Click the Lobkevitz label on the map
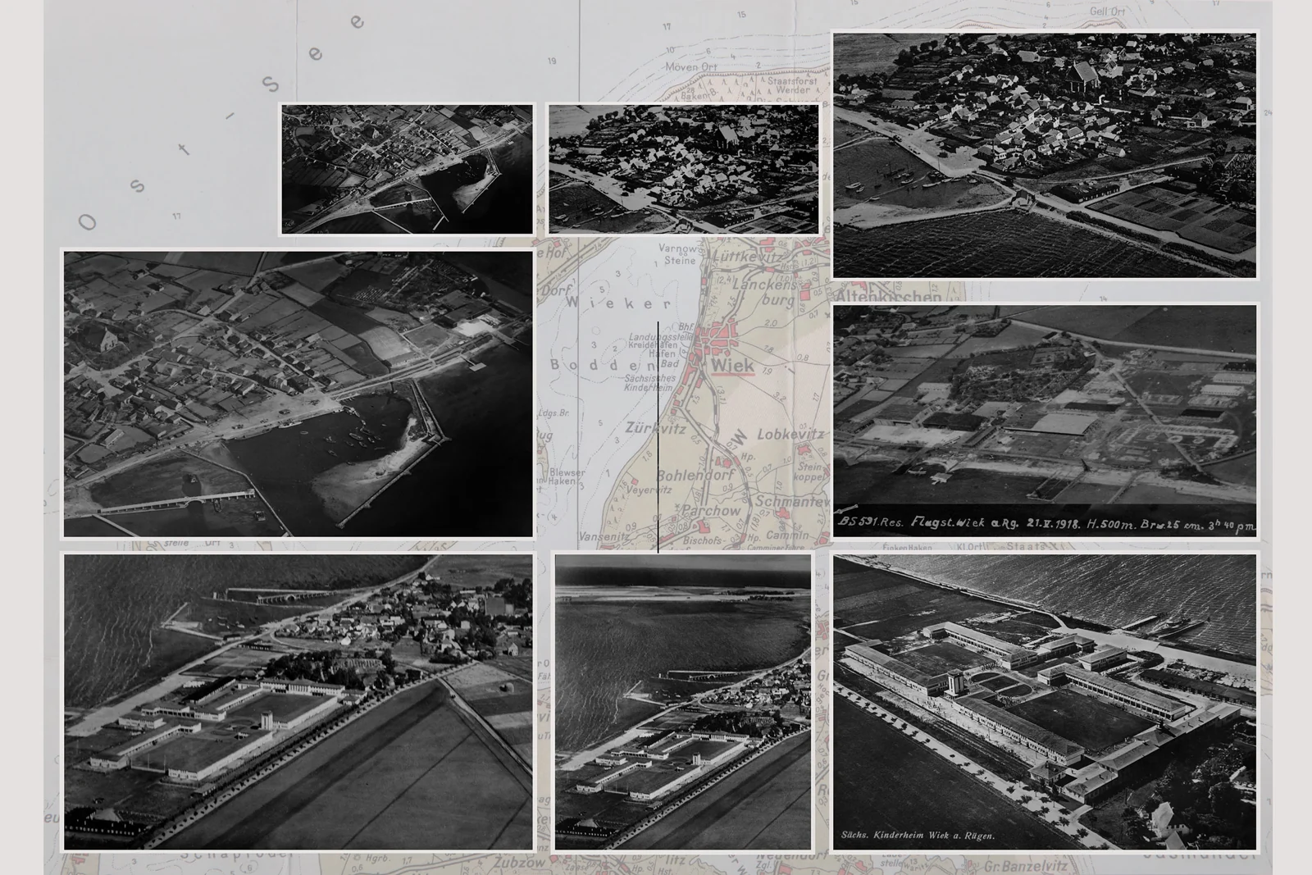The height and width of the screenshot is (875, 1312). (790, 435)
